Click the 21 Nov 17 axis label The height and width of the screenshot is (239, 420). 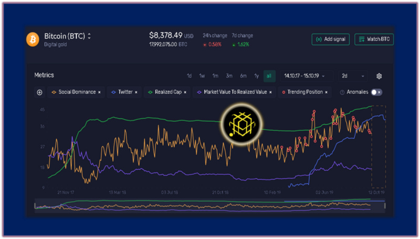pyautogui.click(x=66, y=192)
